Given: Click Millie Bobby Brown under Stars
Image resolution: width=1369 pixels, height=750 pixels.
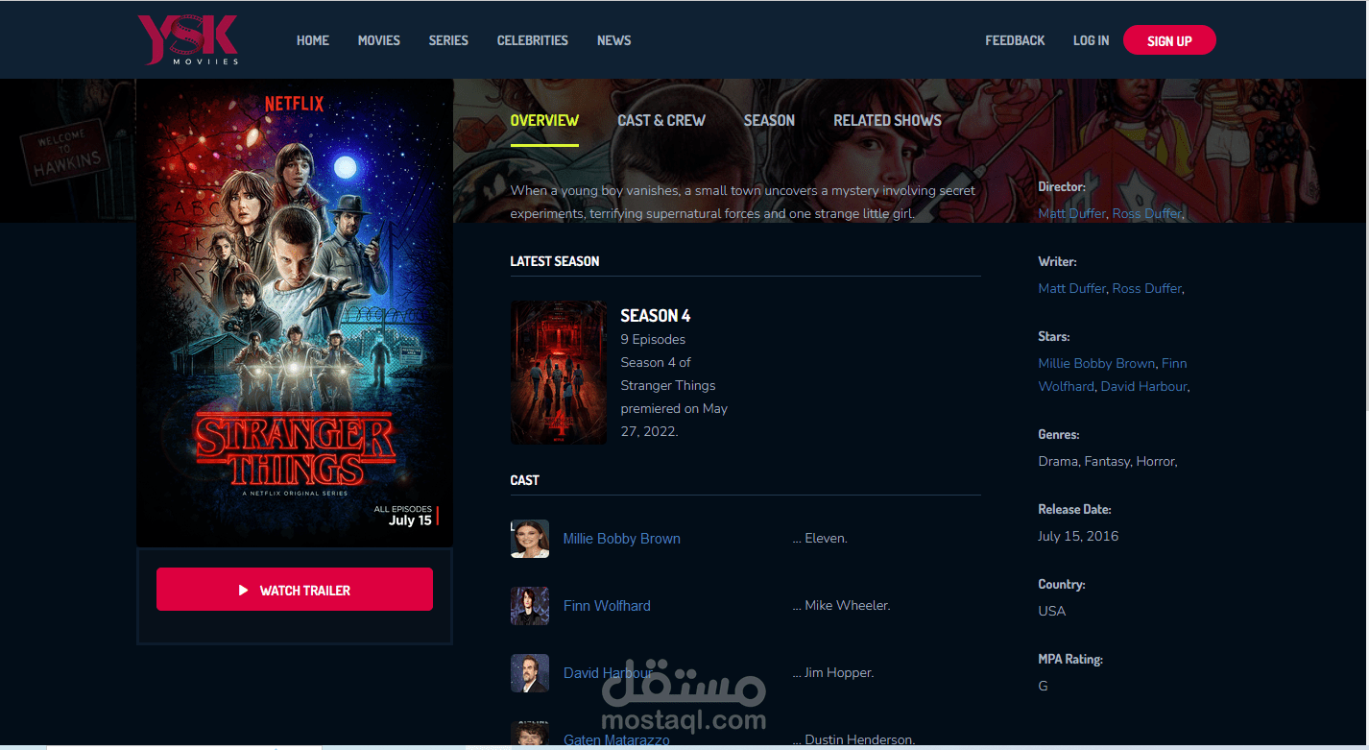Looking at the screenshot, I should click(1096, 363).
